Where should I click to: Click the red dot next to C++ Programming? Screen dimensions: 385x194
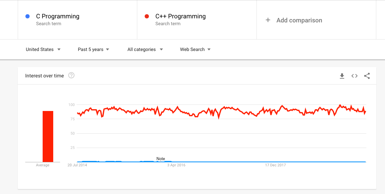point(147,16)
